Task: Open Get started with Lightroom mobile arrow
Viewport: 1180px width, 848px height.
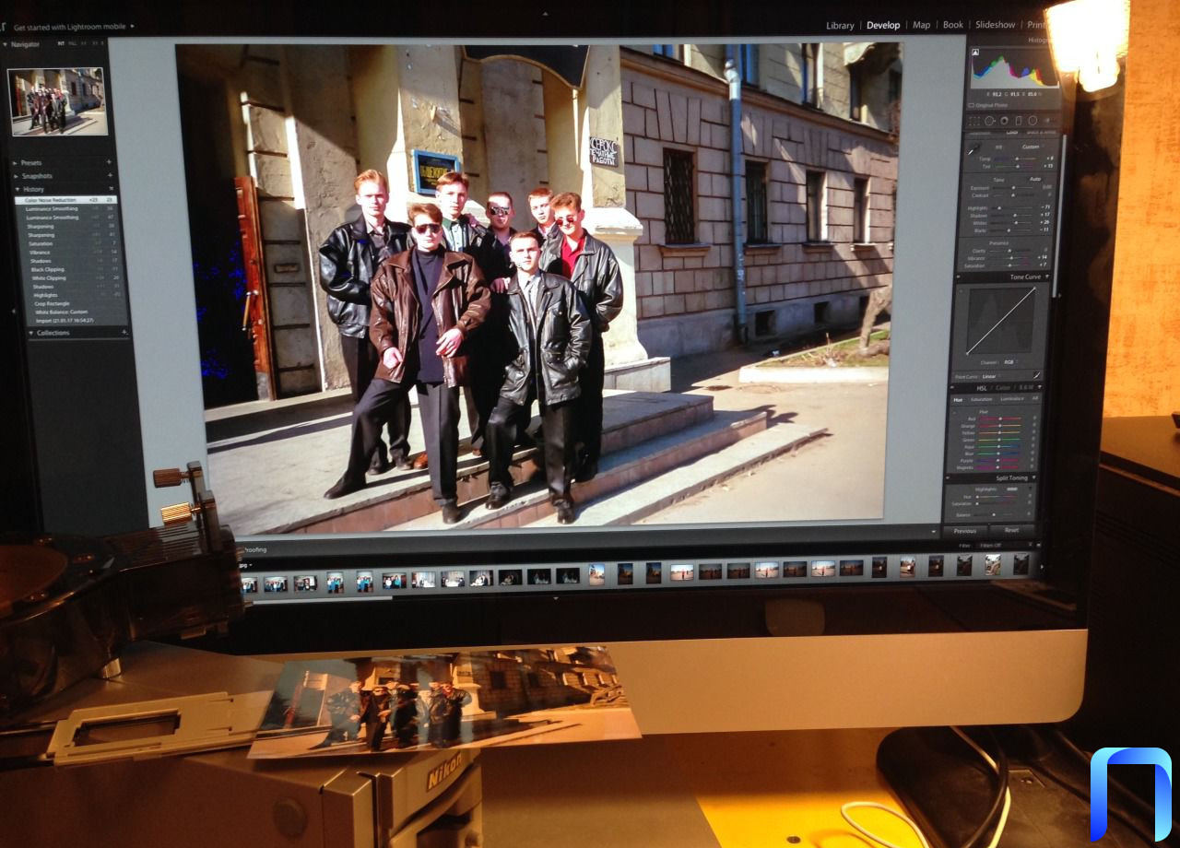Action: (132, 26)
